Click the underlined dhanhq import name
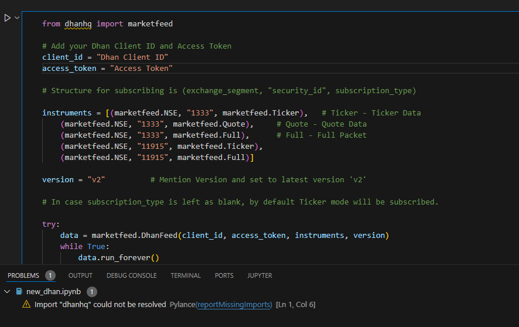This screenshot has height=327, width=519. tap(78, 24)
